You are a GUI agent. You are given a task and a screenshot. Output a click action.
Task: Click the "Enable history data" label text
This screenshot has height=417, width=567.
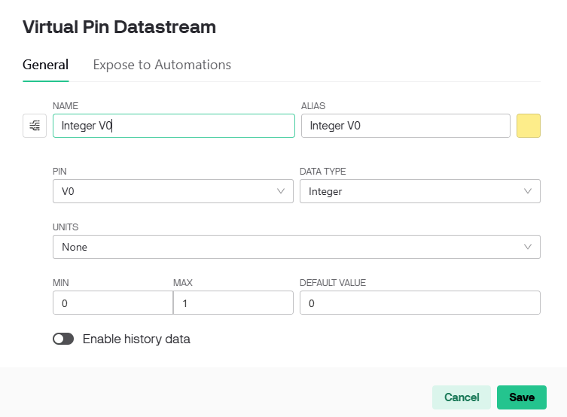(x=136, y=339)
